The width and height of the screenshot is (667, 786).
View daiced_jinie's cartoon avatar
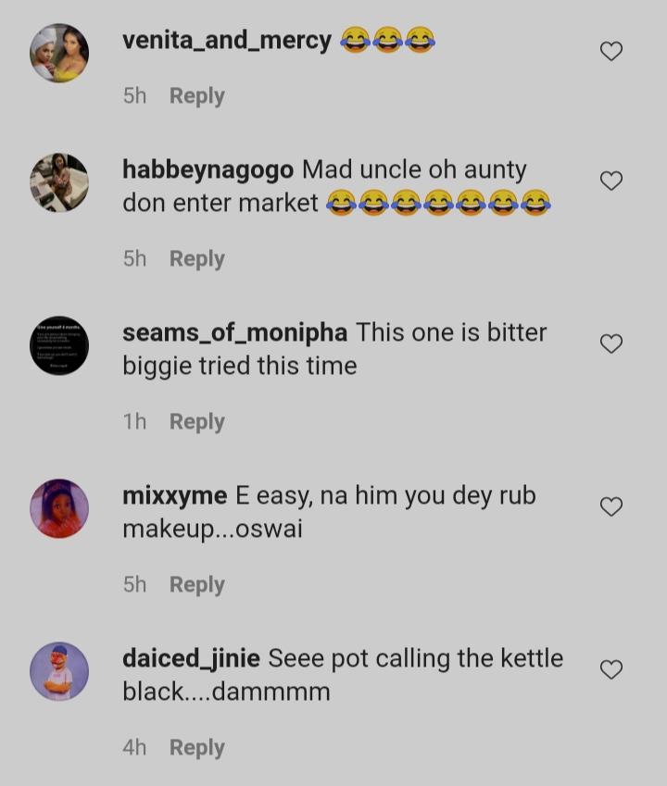pos(59,671)
